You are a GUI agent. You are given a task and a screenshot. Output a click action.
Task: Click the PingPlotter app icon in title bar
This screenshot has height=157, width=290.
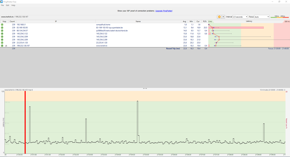(1, 2)
